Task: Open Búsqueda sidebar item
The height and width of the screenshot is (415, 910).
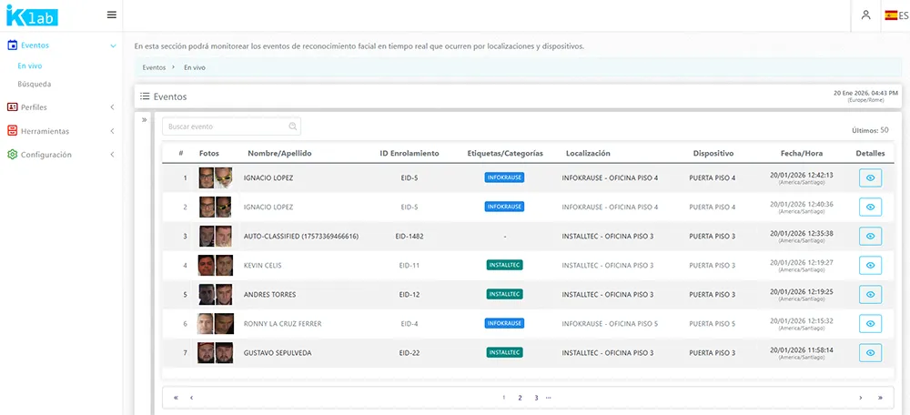Action: tap(35, 84)
